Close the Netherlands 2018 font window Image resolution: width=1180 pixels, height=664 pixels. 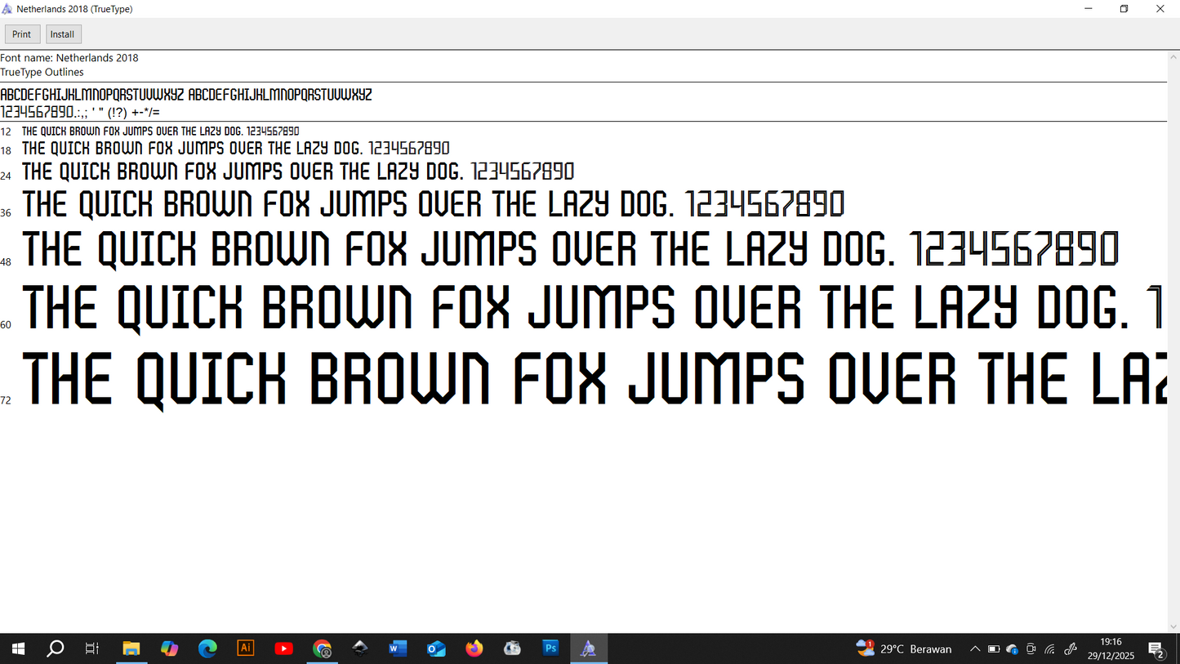[x=1160, y=9]
